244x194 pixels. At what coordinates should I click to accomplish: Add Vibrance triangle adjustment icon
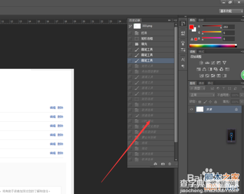224,63
